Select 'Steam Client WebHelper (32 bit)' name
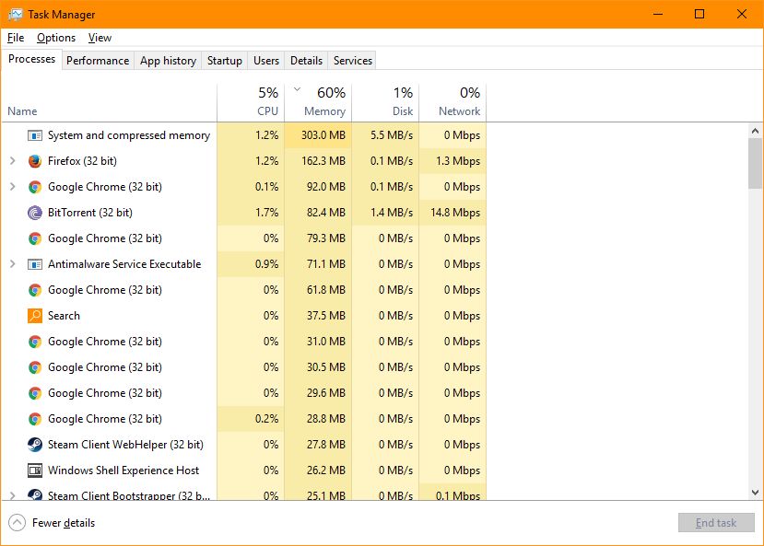The image size is (764, 546). [125, 445]
